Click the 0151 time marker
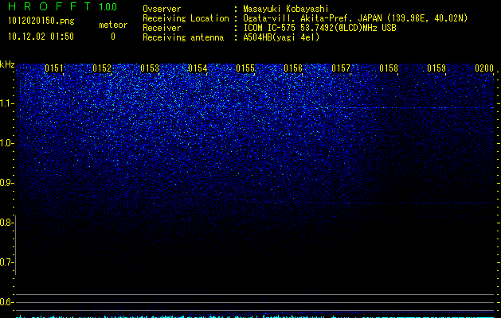 tap(54, 68)
